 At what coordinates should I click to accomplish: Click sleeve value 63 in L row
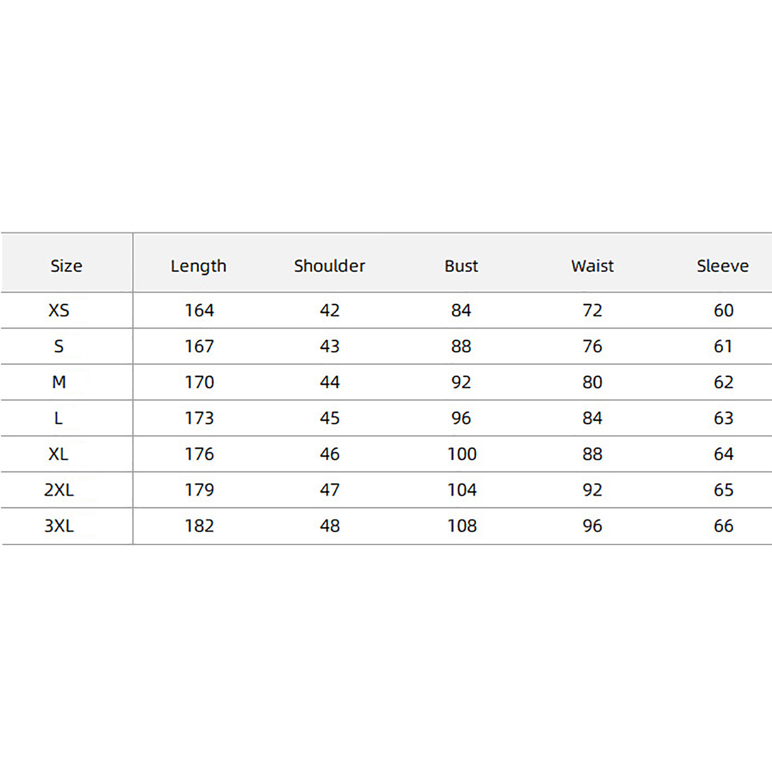pos(723,418)
